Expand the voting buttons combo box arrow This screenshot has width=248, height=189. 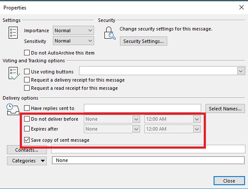point(241,71)
